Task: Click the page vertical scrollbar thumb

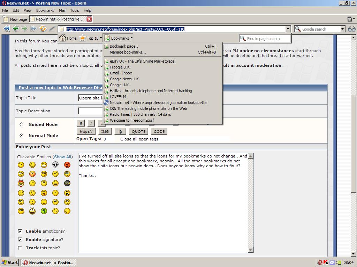Action: coord(354,144)
